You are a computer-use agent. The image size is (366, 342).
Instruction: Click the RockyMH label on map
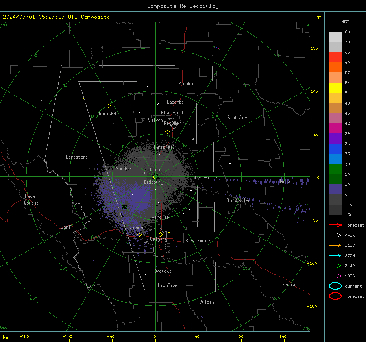[107, 114]
